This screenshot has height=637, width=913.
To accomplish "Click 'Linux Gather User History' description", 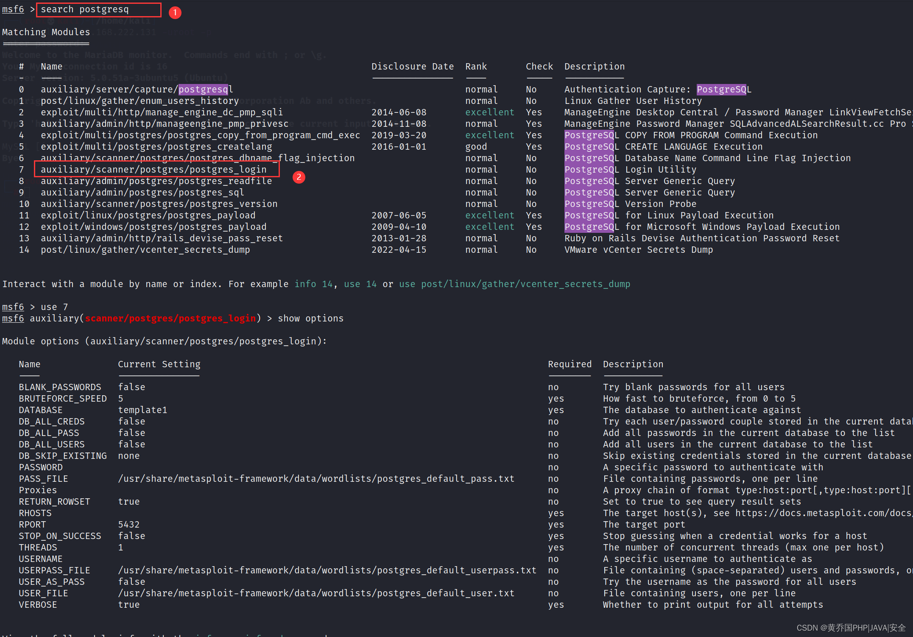I will (x=633, y=101).
